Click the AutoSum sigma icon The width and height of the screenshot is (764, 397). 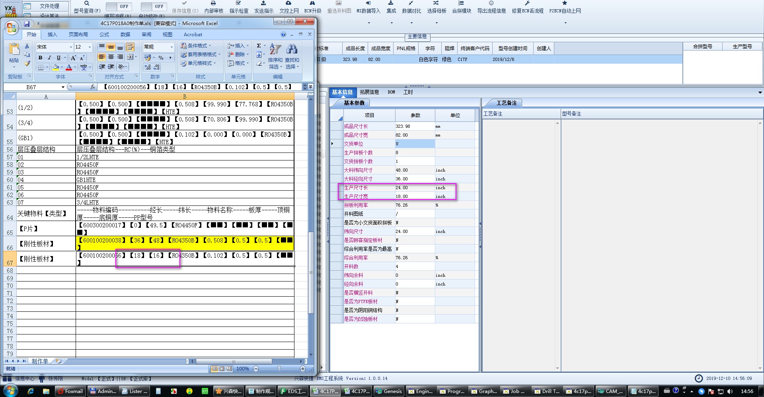pyautogui.click(x=259, y=45)
